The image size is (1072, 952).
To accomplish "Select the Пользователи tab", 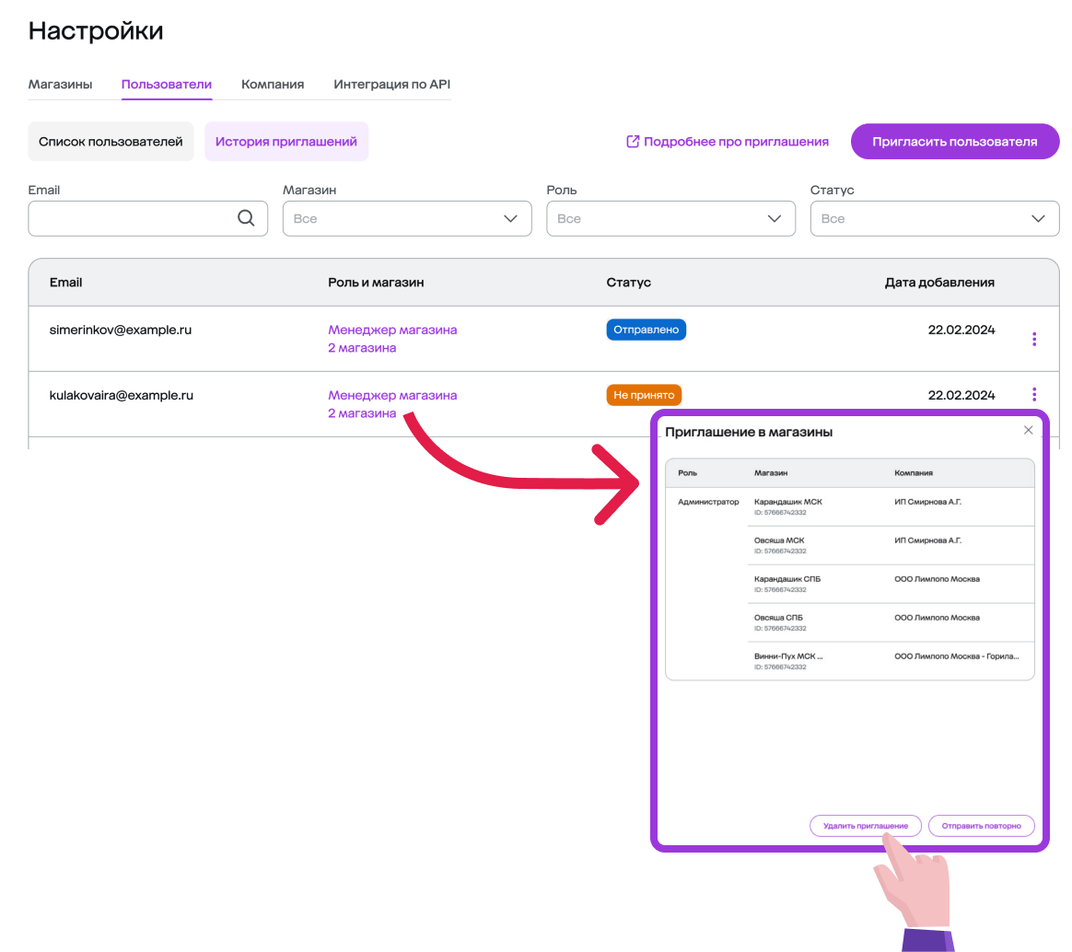I will [x=167, y=84].
